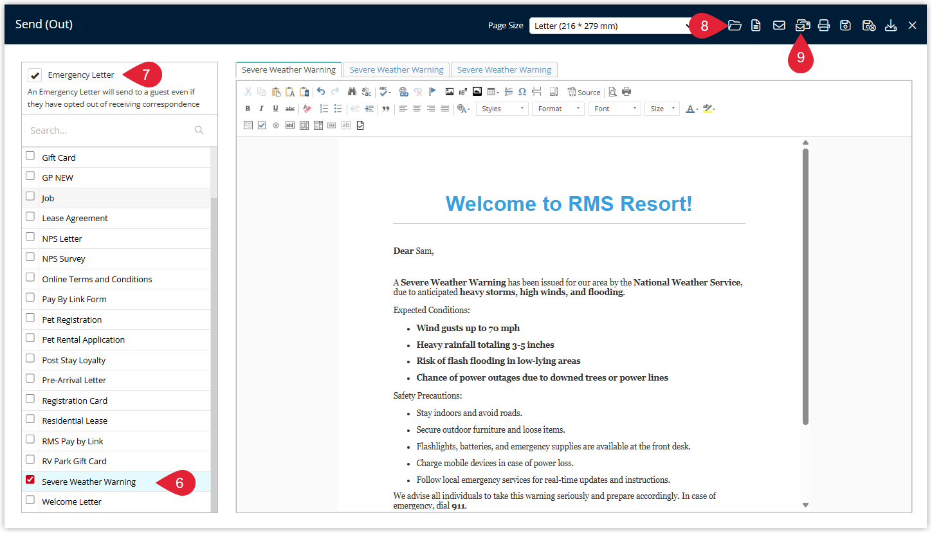Insert a form checkbox field icon

[261, 125]
